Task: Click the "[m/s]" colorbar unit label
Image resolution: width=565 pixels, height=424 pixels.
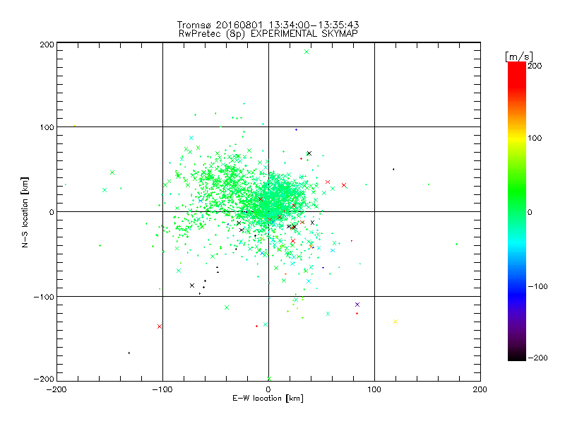Action: point(519,57)
